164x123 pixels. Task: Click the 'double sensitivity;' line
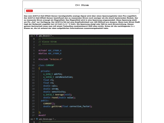click(x=55, y=92)
